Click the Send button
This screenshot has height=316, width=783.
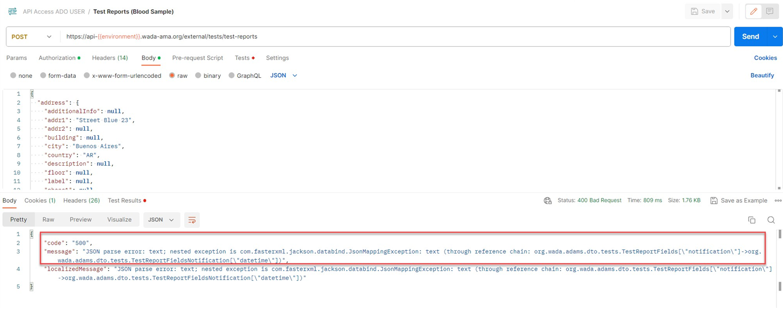pos(751,37)
